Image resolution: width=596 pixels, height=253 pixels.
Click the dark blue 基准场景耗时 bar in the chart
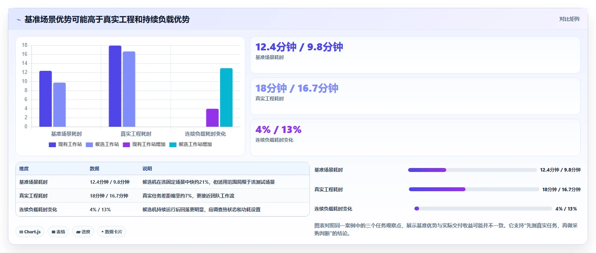coord(46,99)
